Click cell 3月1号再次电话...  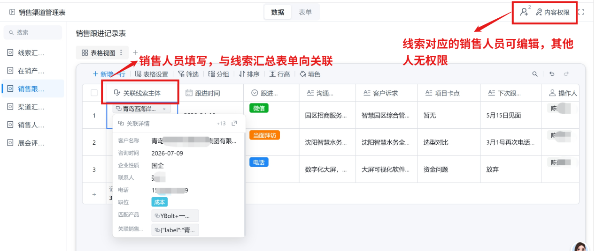point(510,142)
